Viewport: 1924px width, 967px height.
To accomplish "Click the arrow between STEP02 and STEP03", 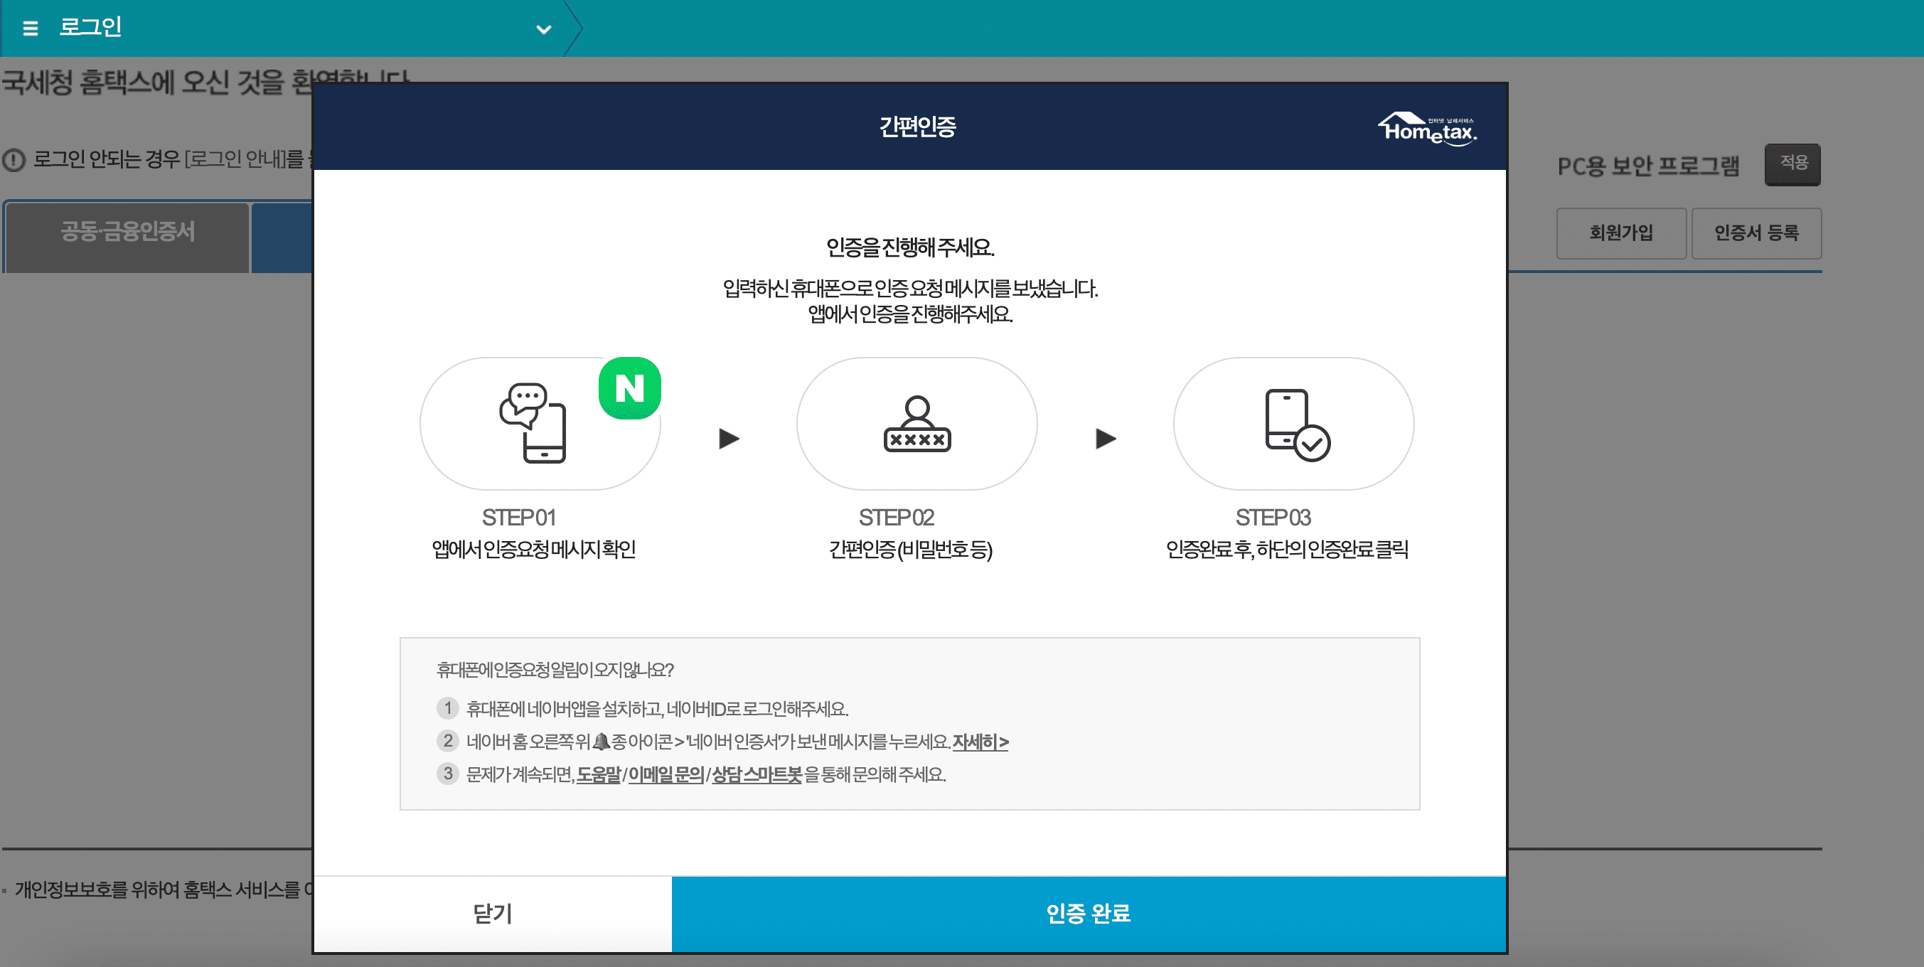I will point(1106,438).
